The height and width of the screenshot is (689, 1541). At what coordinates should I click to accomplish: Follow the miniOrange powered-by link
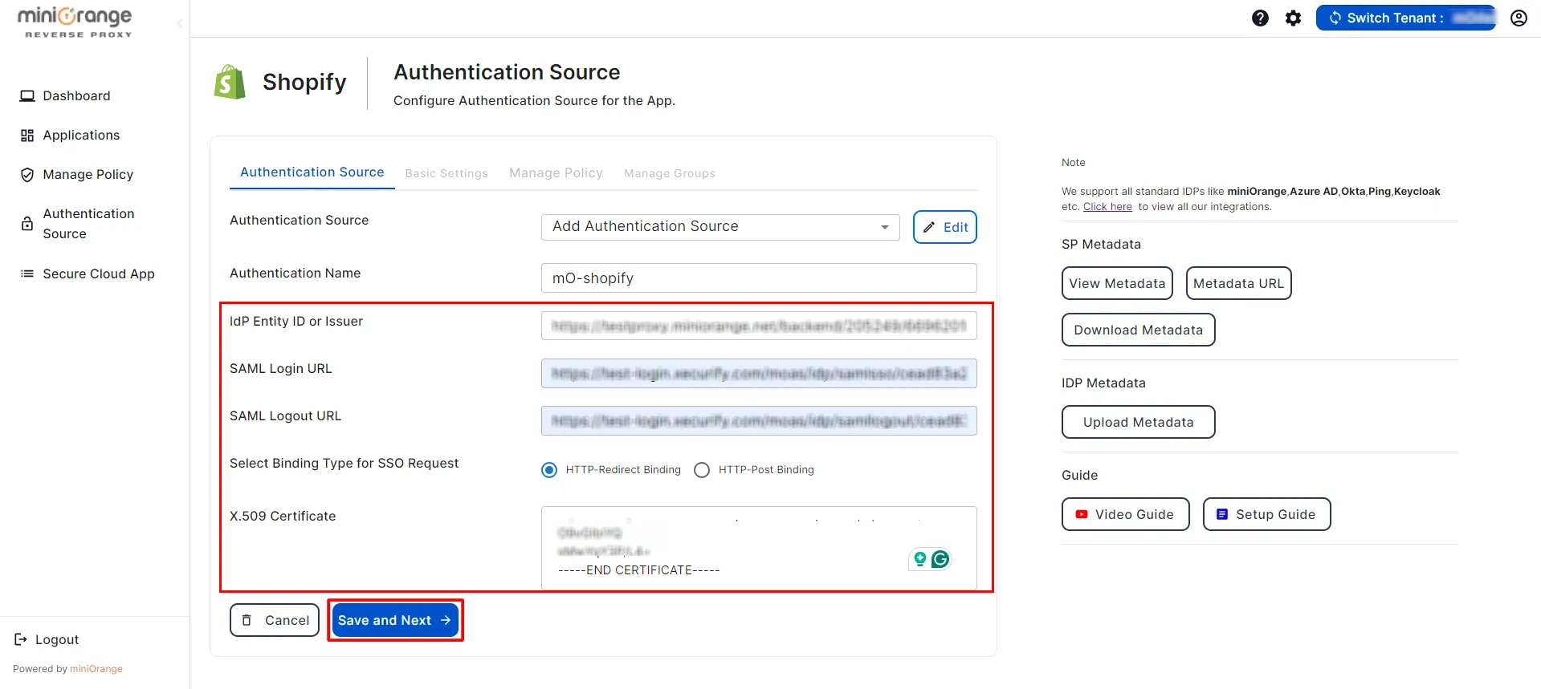(x=96, y=669)
